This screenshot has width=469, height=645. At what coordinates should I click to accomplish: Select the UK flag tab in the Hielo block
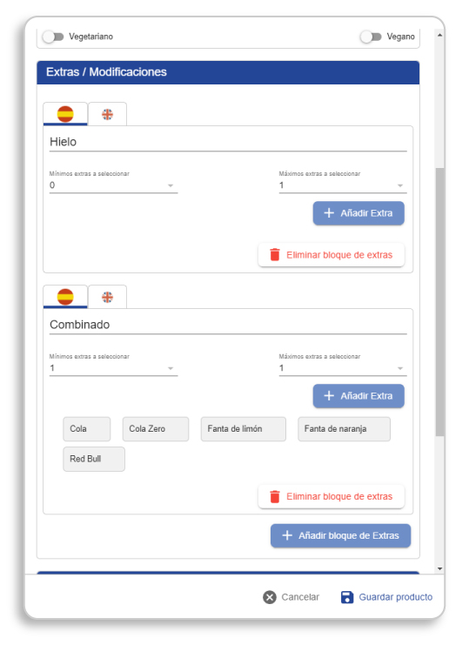click(107, 114)
